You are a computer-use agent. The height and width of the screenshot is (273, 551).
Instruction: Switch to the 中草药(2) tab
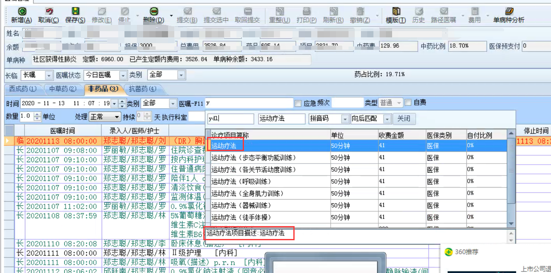[63, 89]
